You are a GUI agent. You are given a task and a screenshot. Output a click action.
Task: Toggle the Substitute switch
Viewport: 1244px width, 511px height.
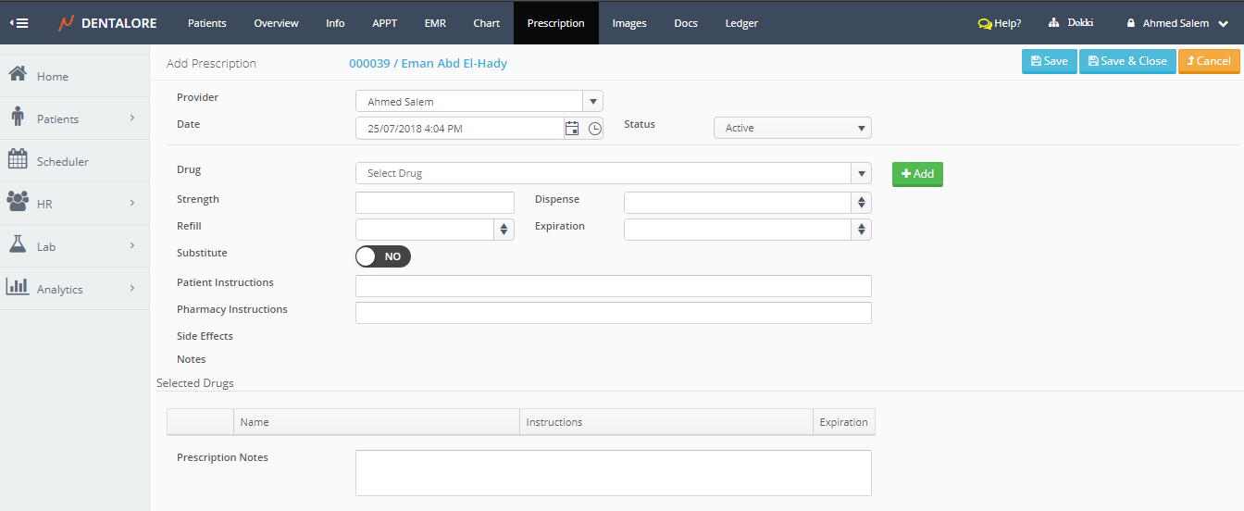383,256
